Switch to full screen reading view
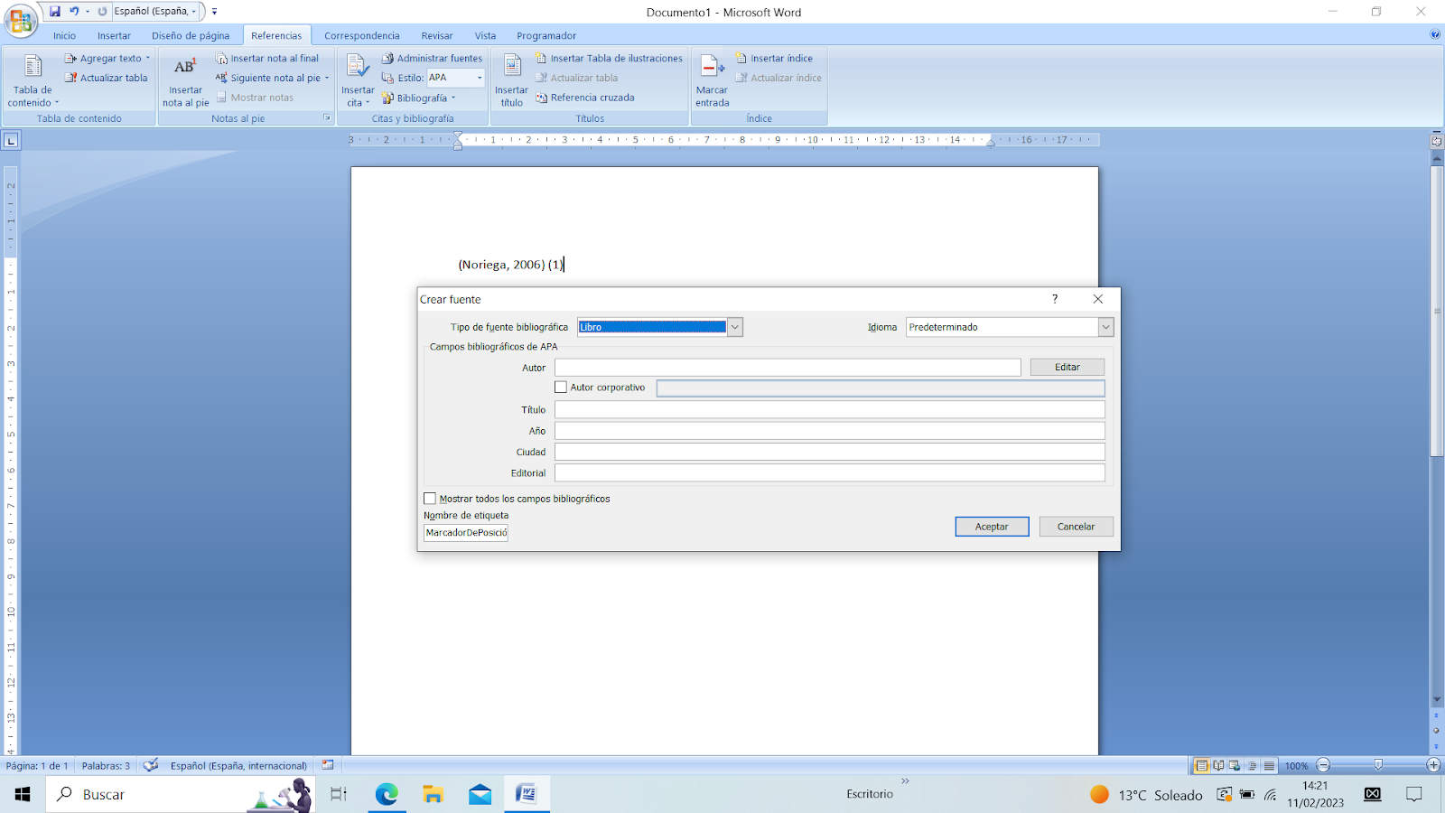 (1218, 765)
